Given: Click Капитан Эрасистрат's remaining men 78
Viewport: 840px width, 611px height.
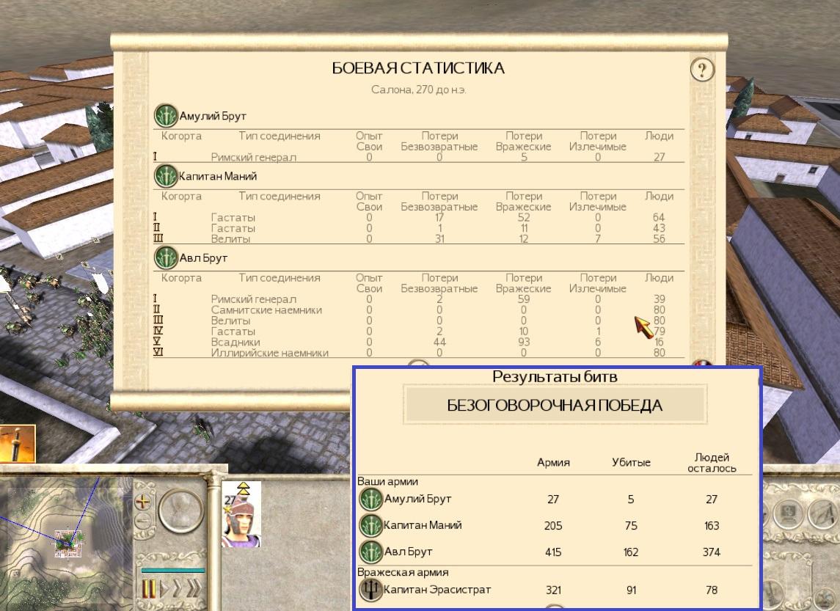Looking at the screenshot, I should (712, 590).
